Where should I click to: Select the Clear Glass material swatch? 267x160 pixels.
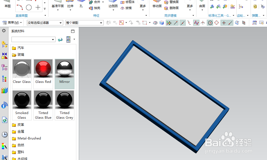click(22, 74)
